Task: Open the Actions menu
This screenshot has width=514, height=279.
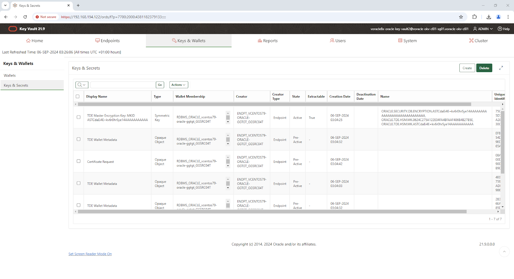Action: click(179, 85)
